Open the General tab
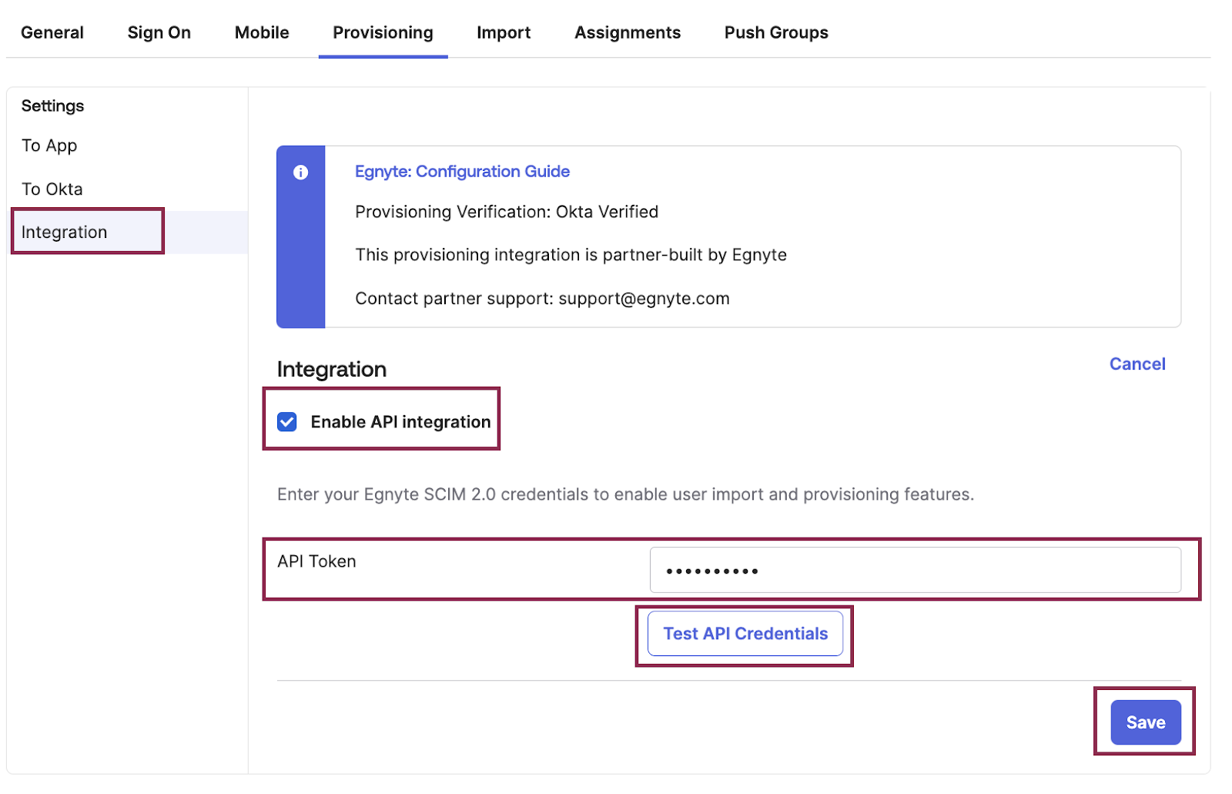The image size is (1232, 794). pos(52,32)
